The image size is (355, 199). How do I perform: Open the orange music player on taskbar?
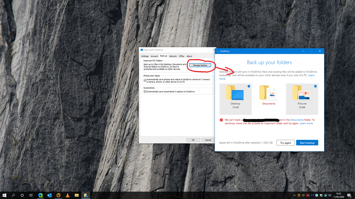59,195
